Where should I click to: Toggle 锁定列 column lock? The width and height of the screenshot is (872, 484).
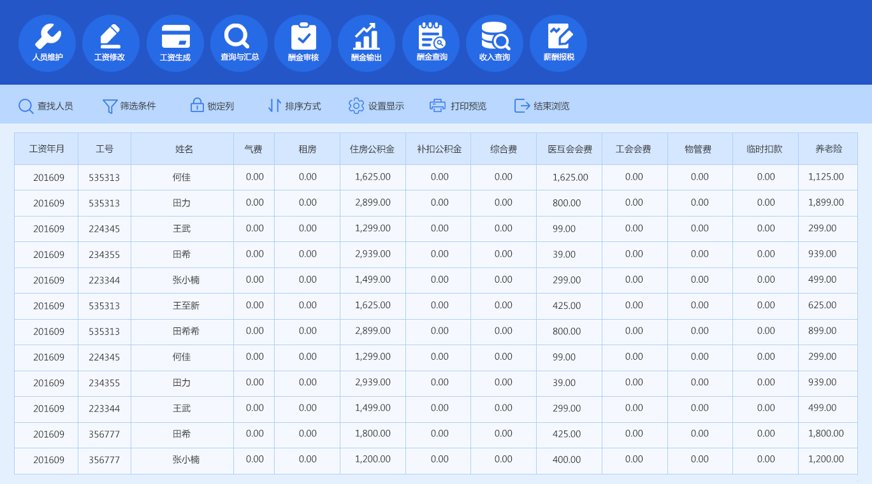click(212, 106)
